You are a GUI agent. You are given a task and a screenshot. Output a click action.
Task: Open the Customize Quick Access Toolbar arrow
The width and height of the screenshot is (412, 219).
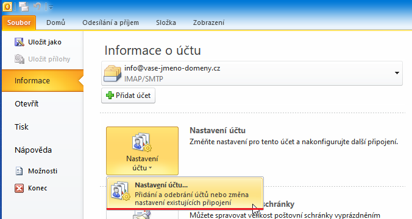51,7
